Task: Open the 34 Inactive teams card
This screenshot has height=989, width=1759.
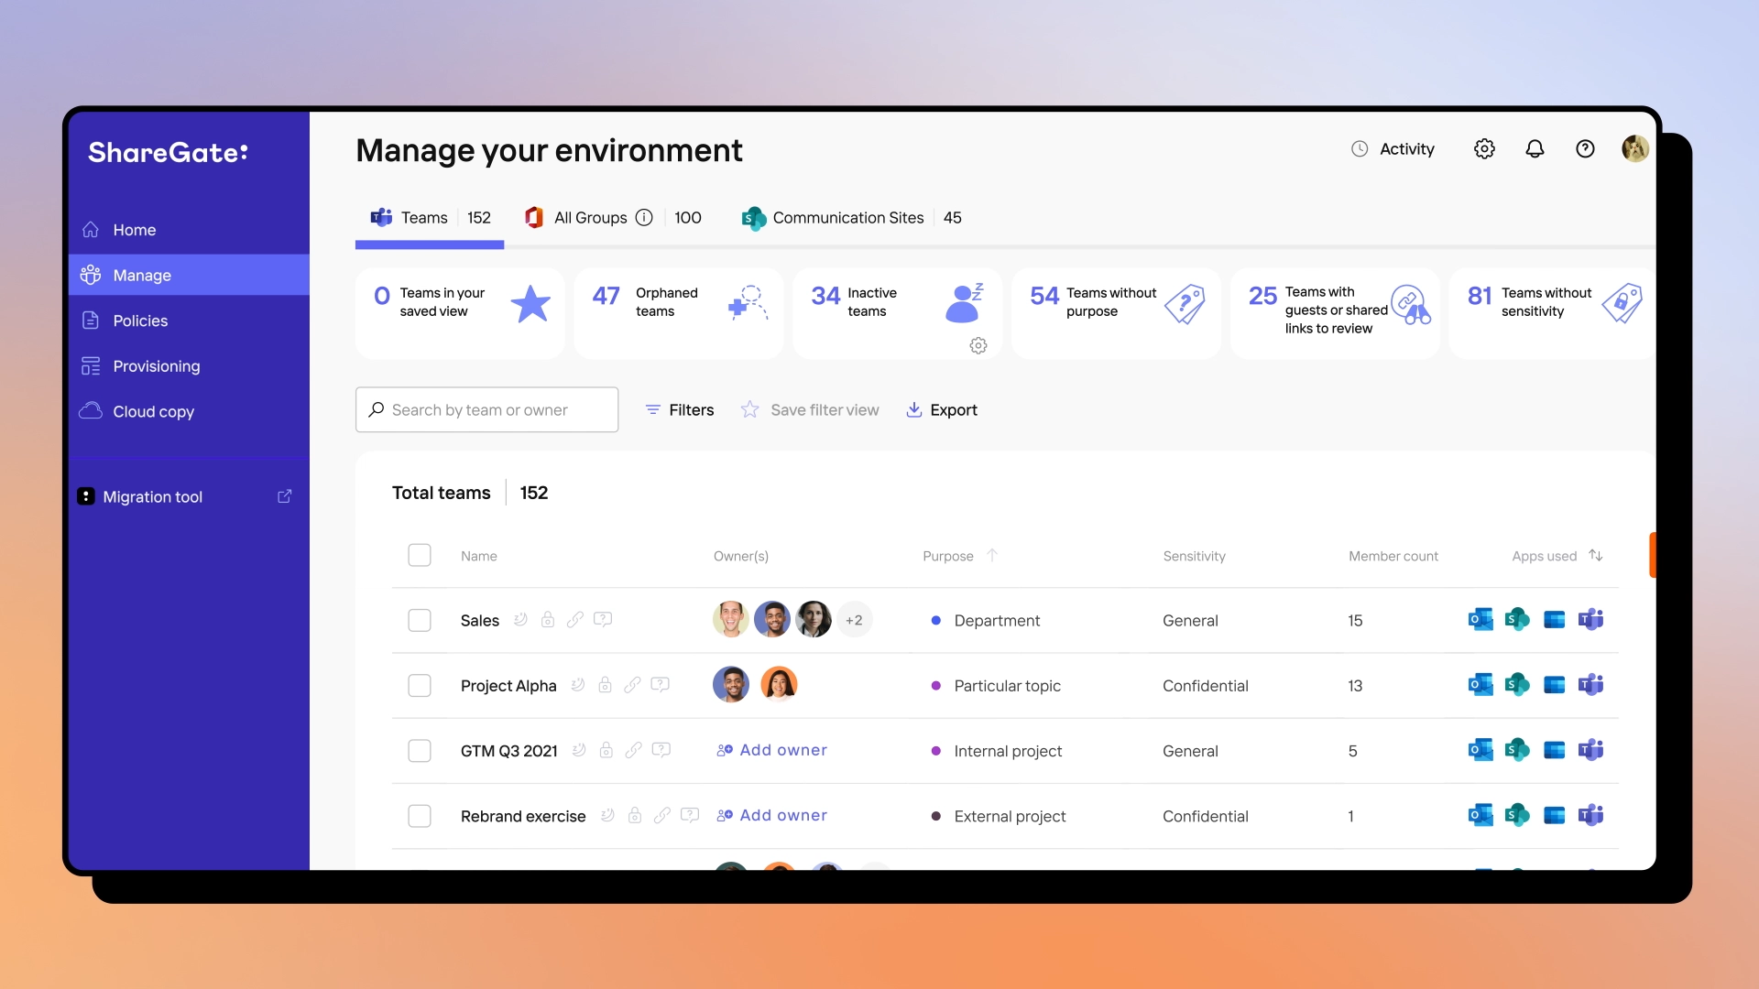Action: (898, 312)
